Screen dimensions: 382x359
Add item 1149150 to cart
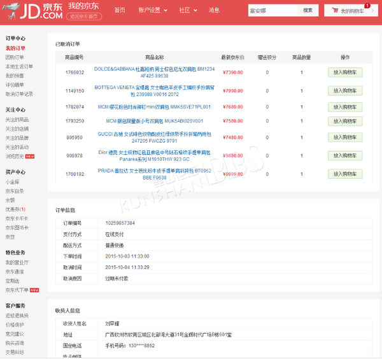345,90
